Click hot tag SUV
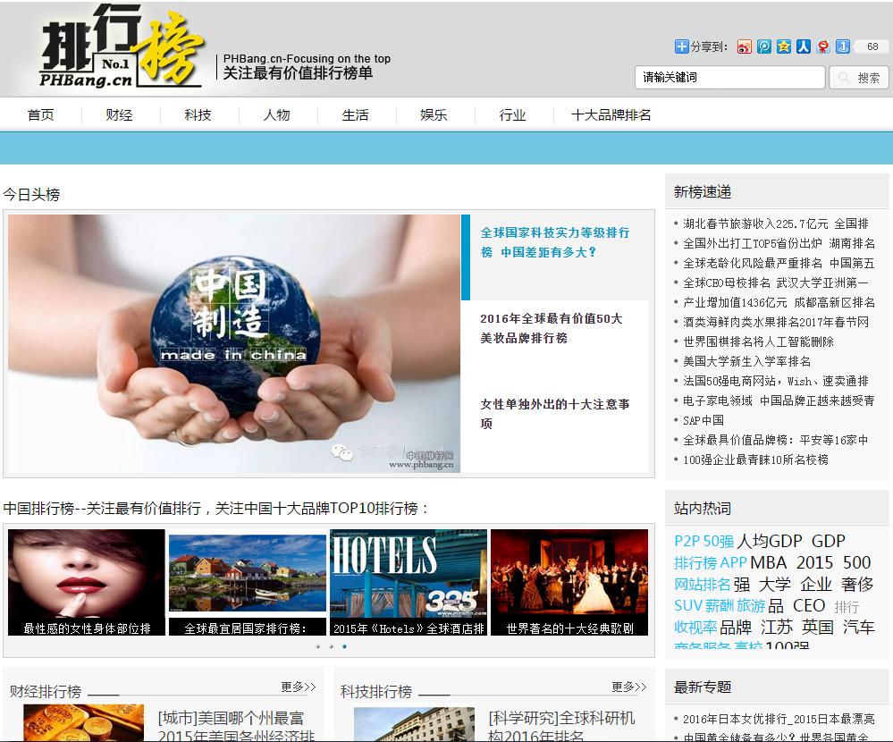The image size is (893, 742). click(x=687, y=605)
